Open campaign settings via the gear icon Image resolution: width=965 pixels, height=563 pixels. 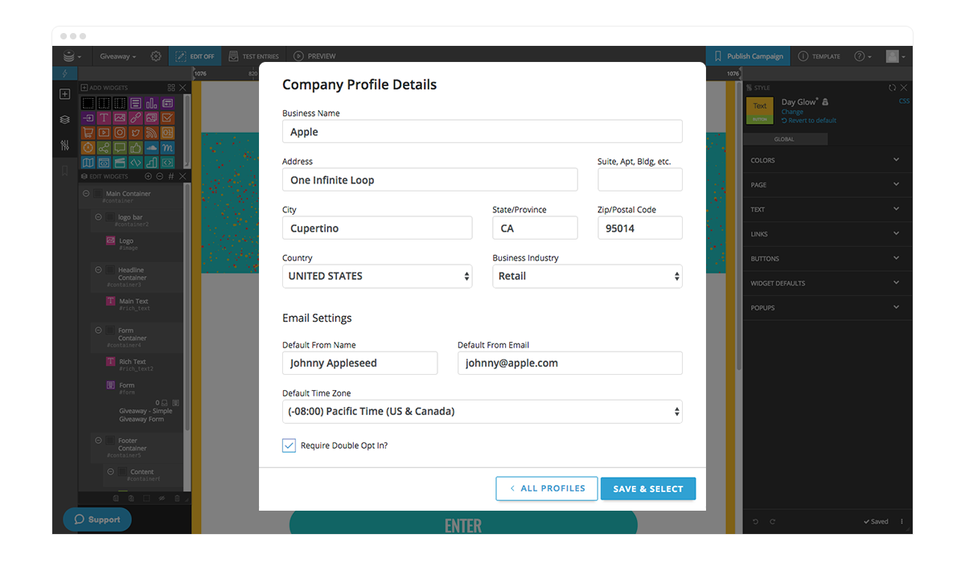[155, 55]
